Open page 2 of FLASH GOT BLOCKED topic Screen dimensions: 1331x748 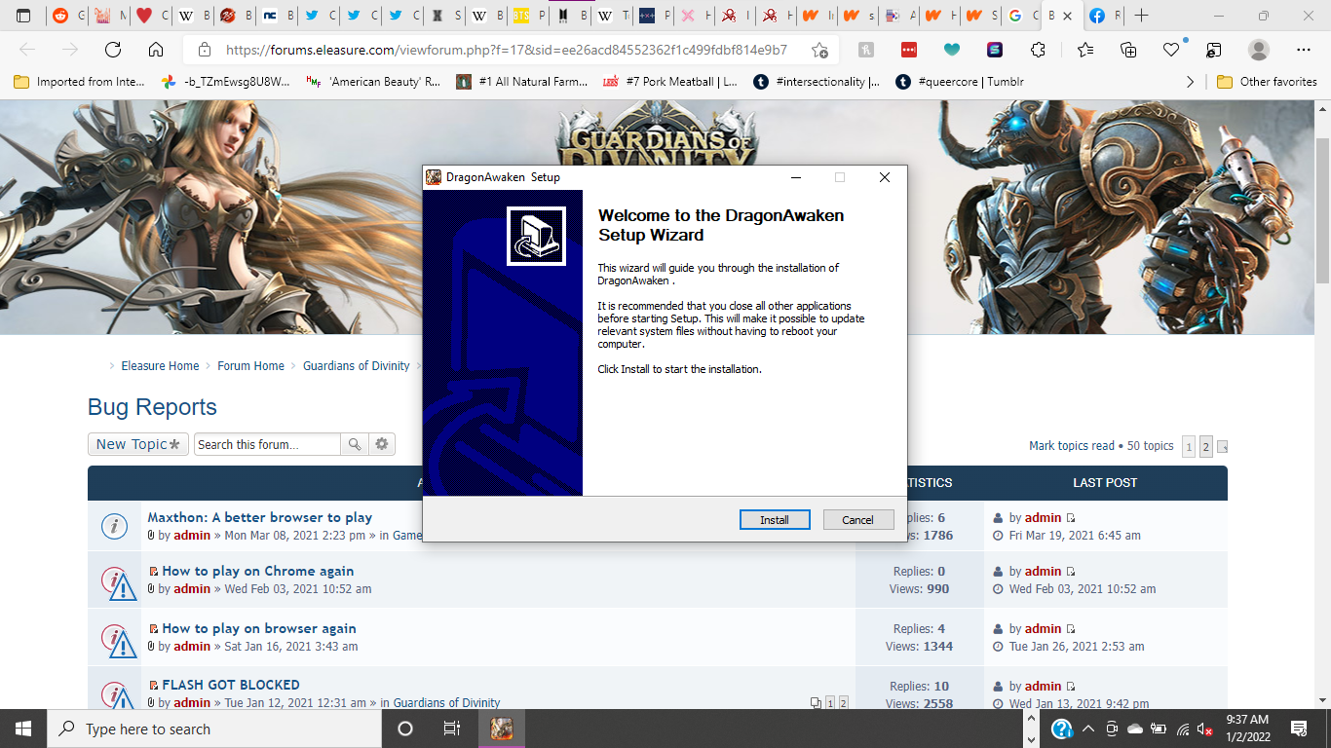[x=844, y=703]
